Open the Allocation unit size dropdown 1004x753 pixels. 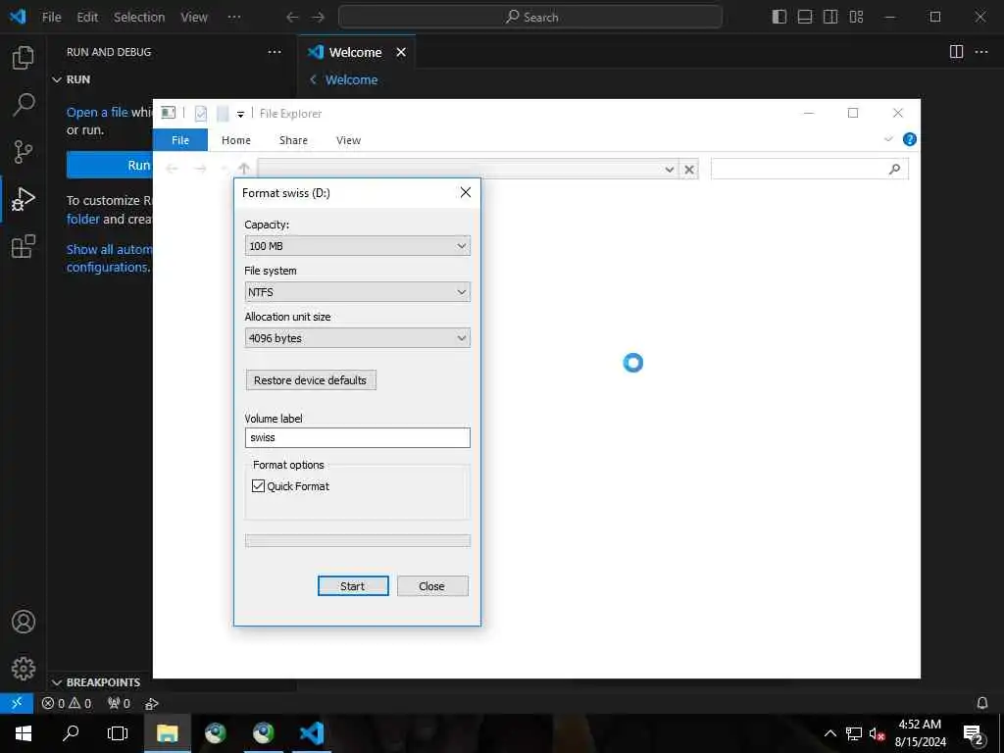tap(357, 338)
